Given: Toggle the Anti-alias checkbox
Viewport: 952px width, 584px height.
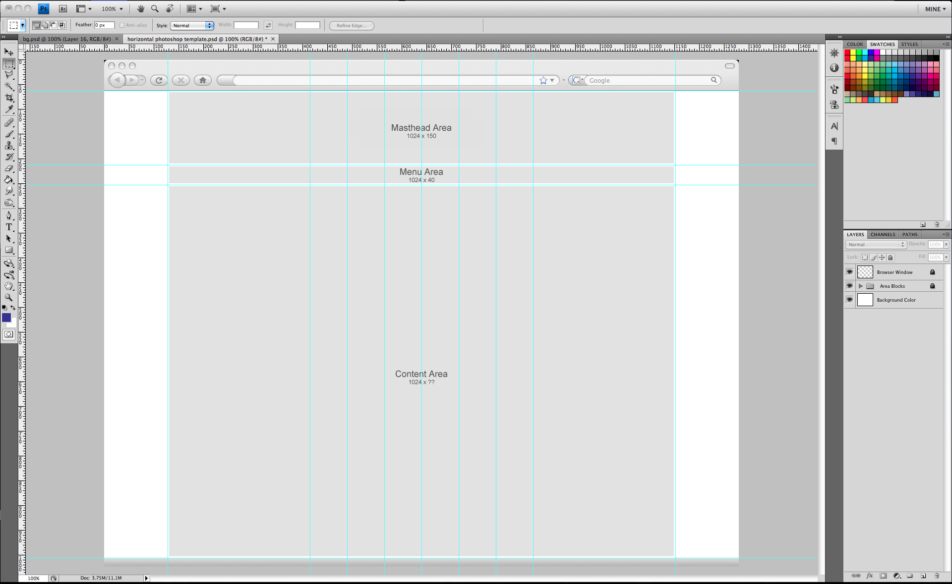Looking at the screenshot, I should (122, 25).
